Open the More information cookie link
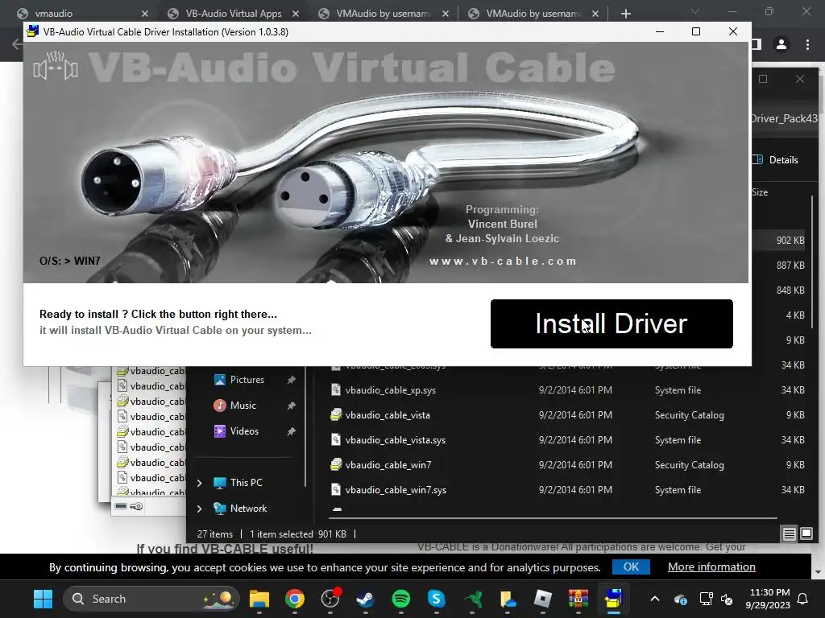The width and height of the screenshot is (825, 618). 711,567
